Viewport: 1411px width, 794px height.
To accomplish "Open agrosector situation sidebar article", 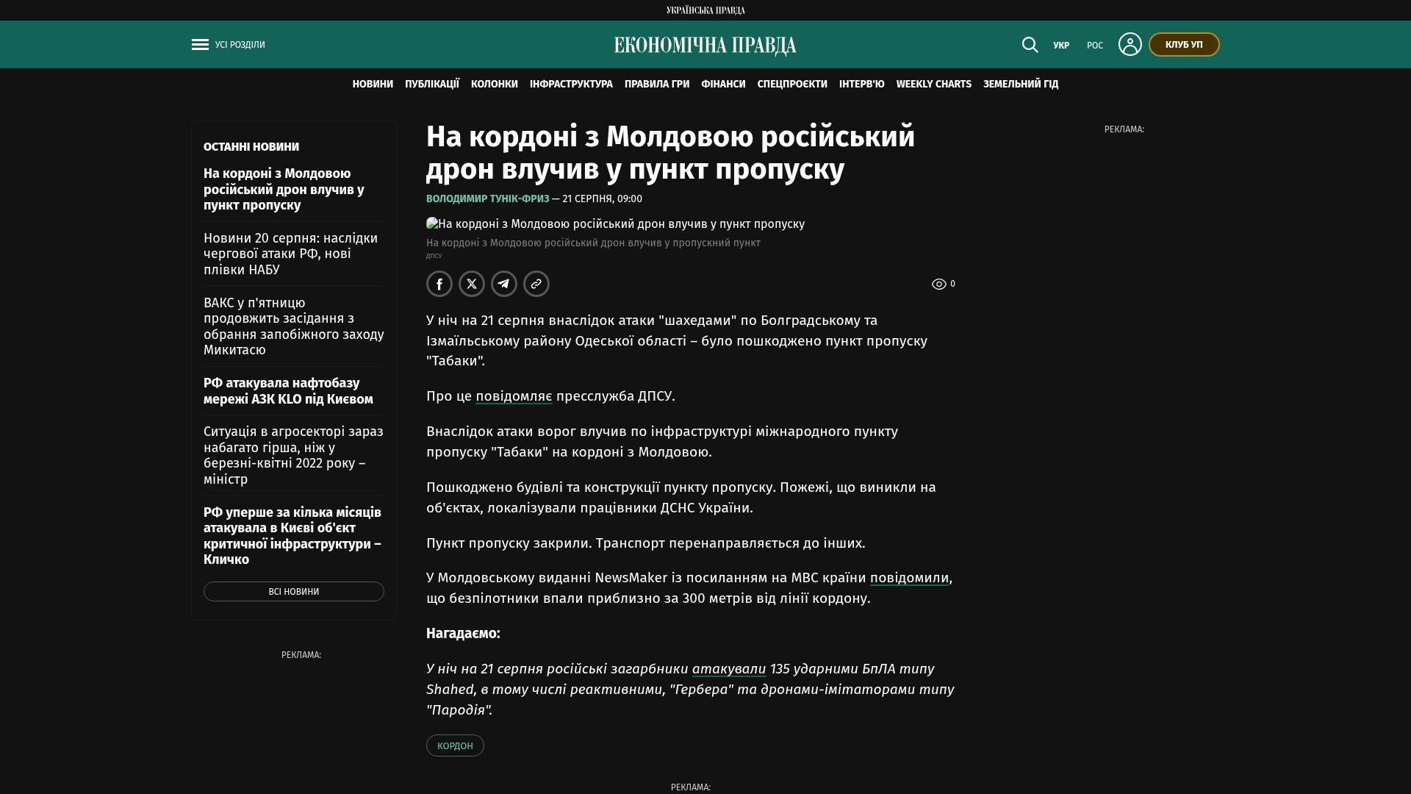I will click(x=293, y=455).
